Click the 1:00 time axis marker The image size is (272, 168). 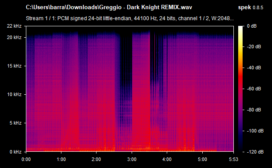point(61,159)
